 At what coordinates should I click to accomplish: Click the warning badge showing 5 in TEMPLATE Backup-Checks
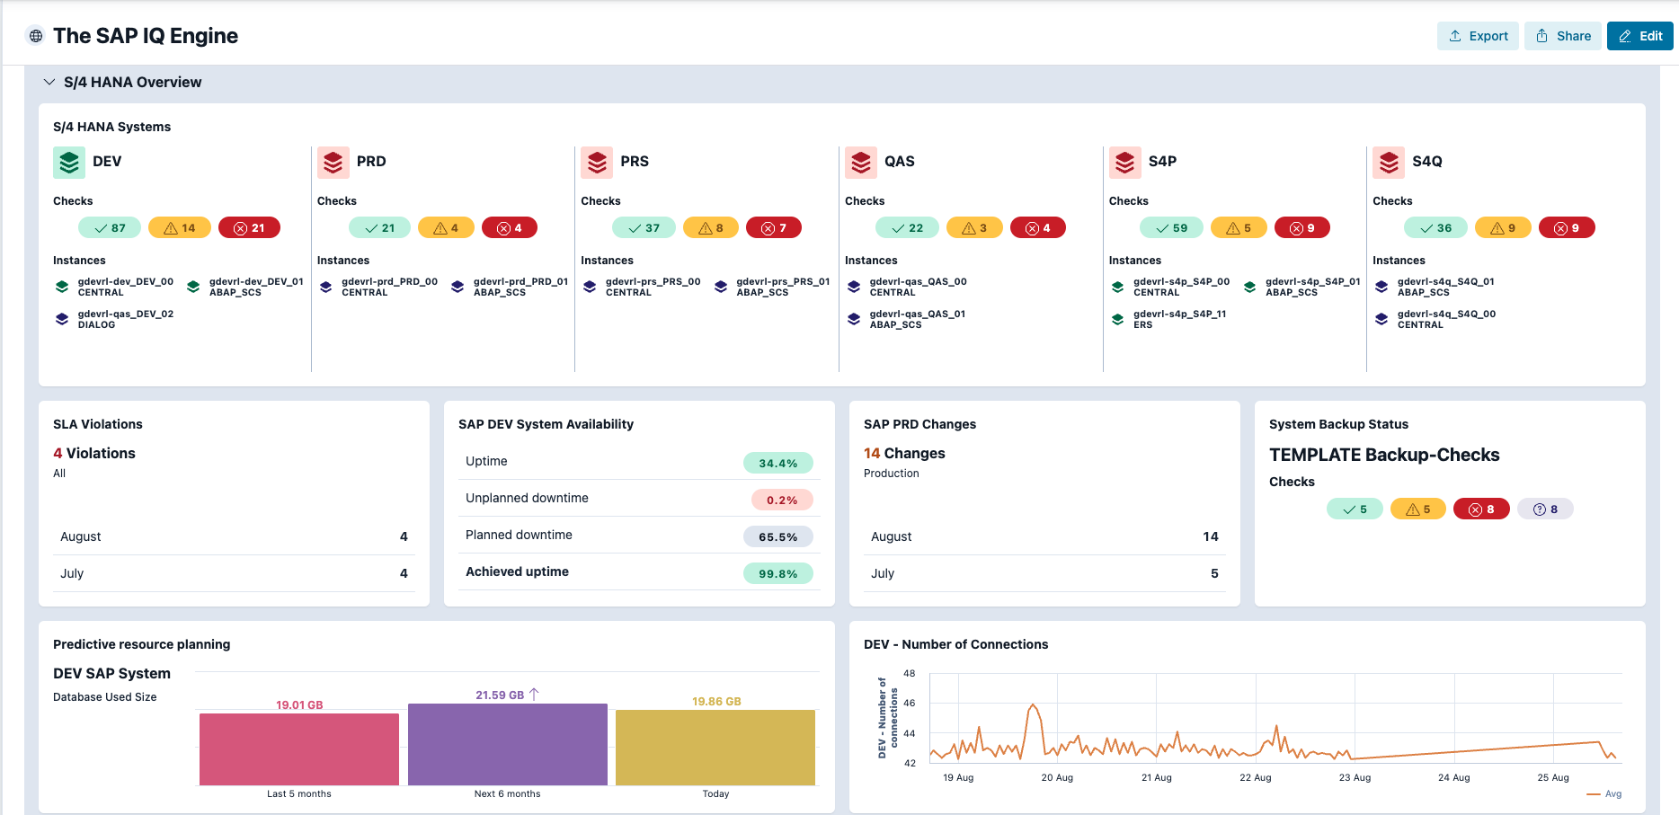1417,509
